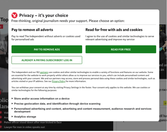Open 'Lawyer for men in video speaks out'
The height and width of the screenshot is (132, 167).
(24, 127)
